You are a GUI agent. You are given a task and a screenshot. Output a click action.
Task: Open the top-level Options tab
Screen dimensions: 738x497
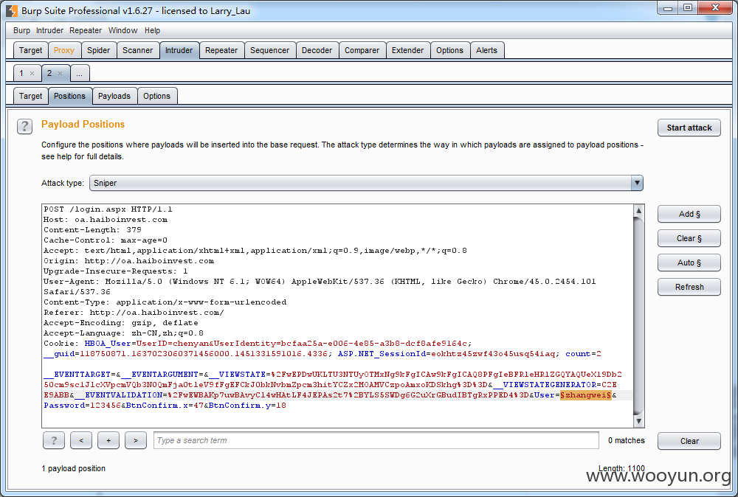pos(449,50)
